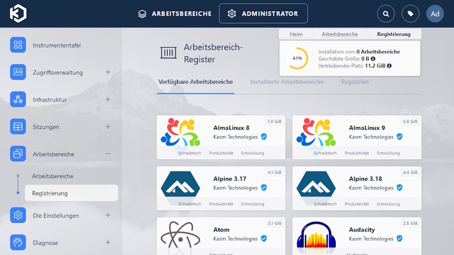Click the Registrierung breadcrumb
This screenshot has height=255, width=454.
tap(394, 34)
